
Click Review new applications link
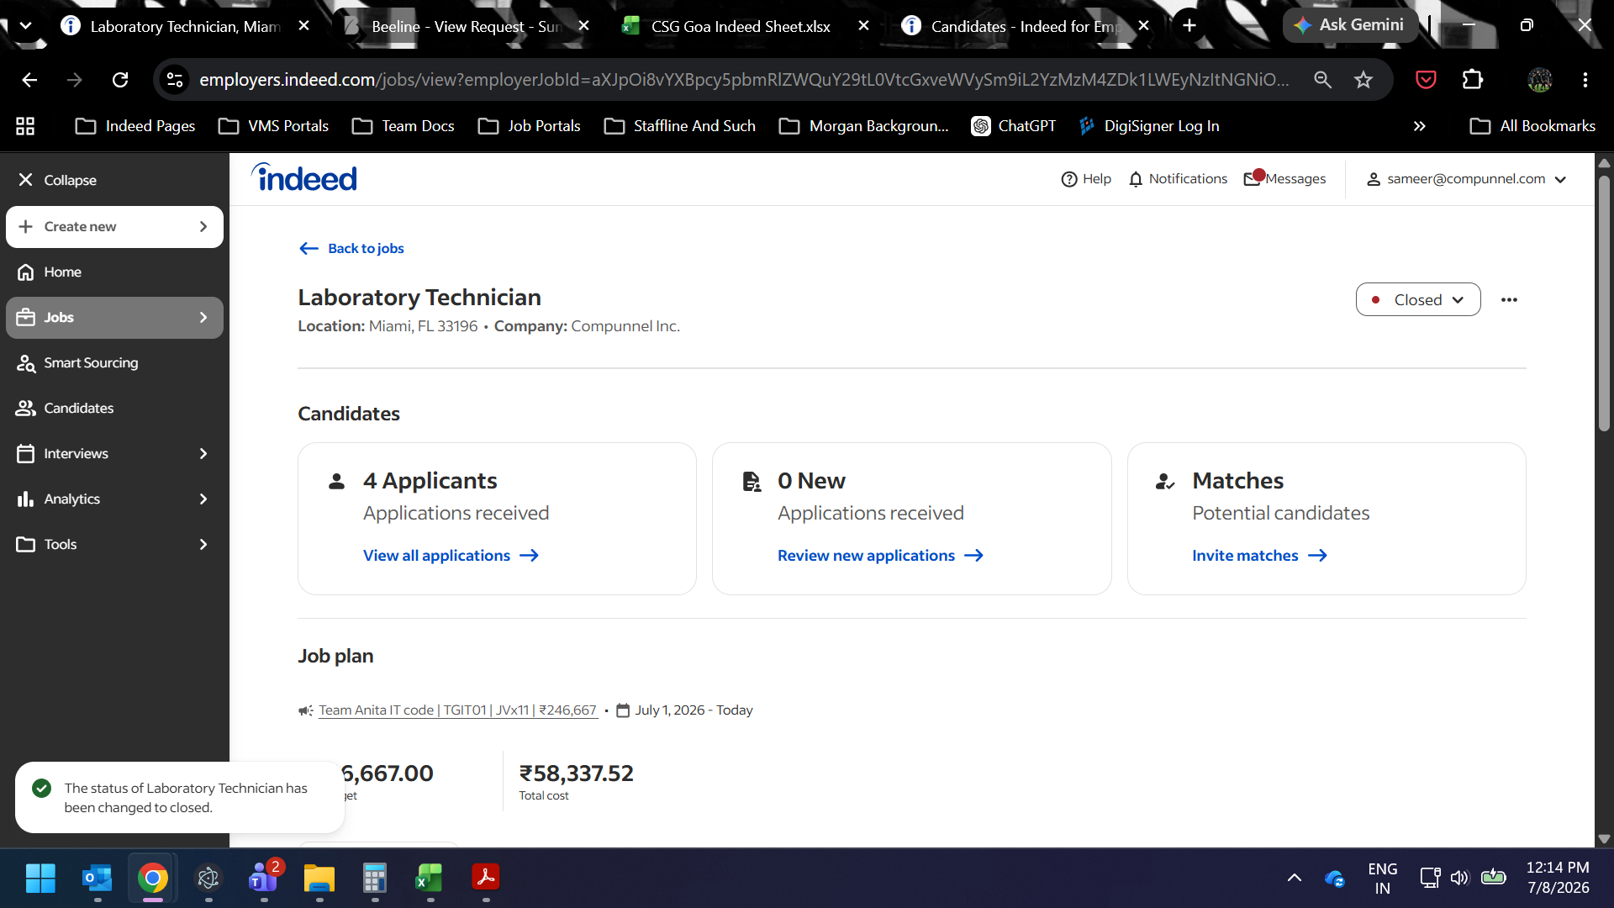point(880,556)
